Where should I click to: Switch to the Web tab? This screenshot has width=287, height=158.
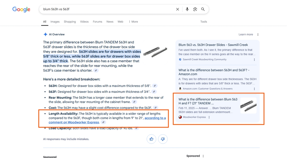pos(120,21)
